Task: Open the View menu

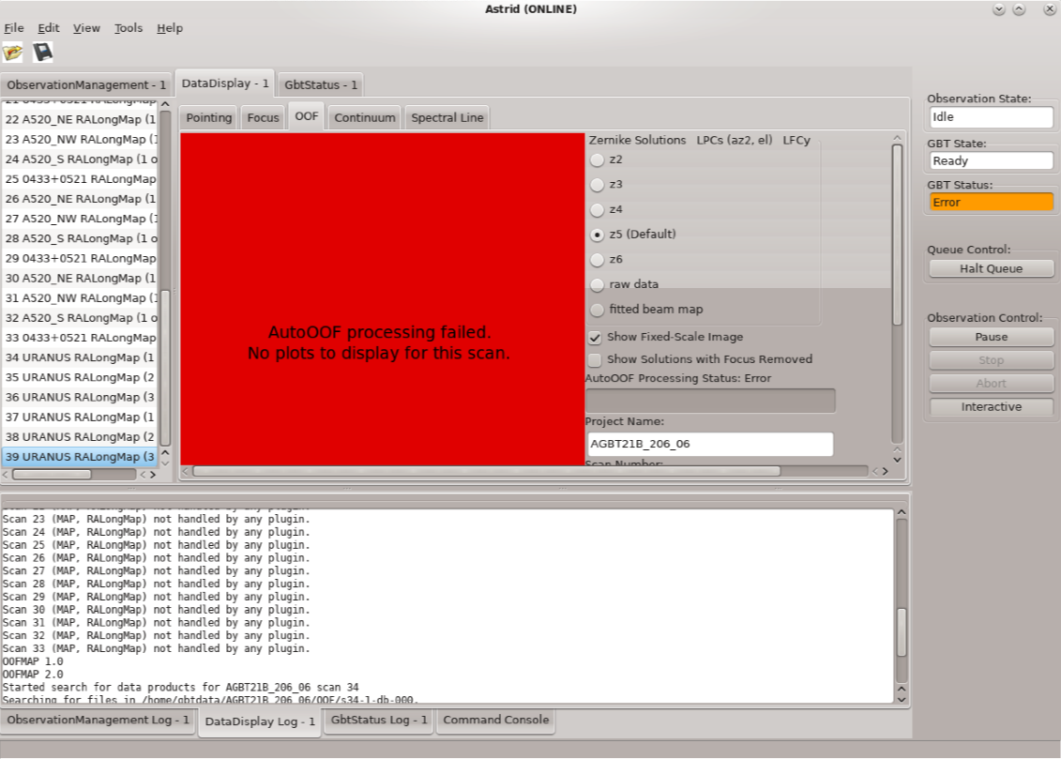Action: pos(86,28)
